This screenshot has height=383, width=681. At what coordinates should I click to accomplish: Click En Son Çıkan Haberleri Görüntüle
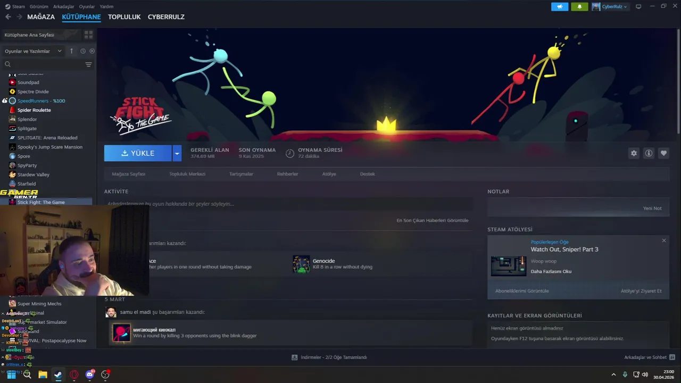point(433,220)
